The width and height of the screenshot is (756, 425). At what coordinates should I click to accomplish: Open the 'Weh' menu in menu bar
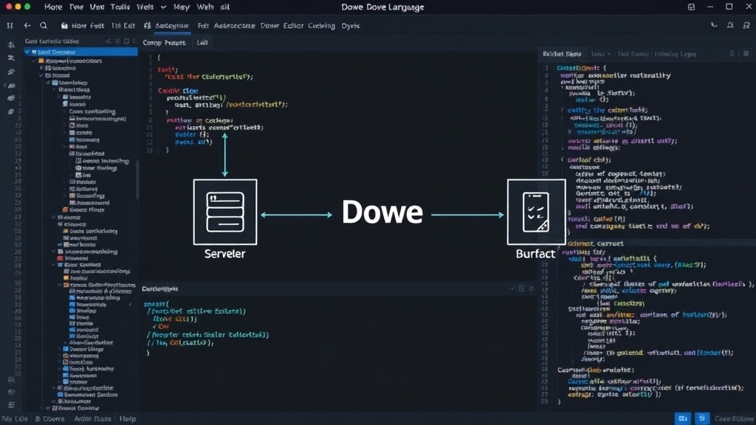[205, 7]
